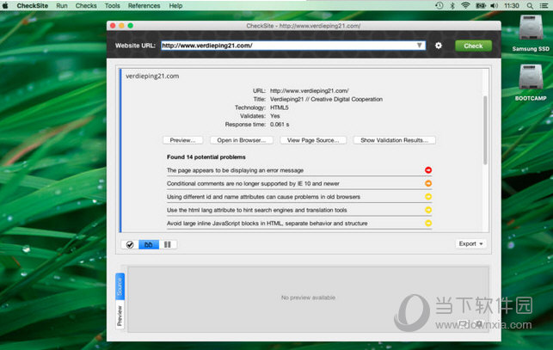The height and width of the screenshot is (350, 553).
Task: Click the Response time value 0.061 s
Action: point(280,125)
